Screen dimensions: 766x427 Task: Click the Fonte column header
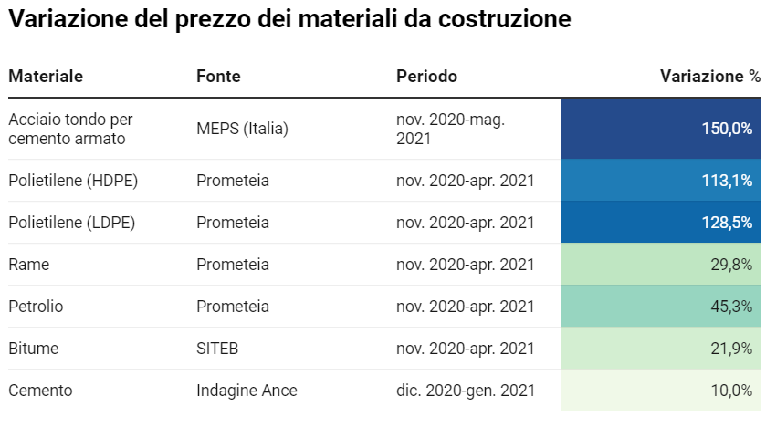(x=218, y=77)
